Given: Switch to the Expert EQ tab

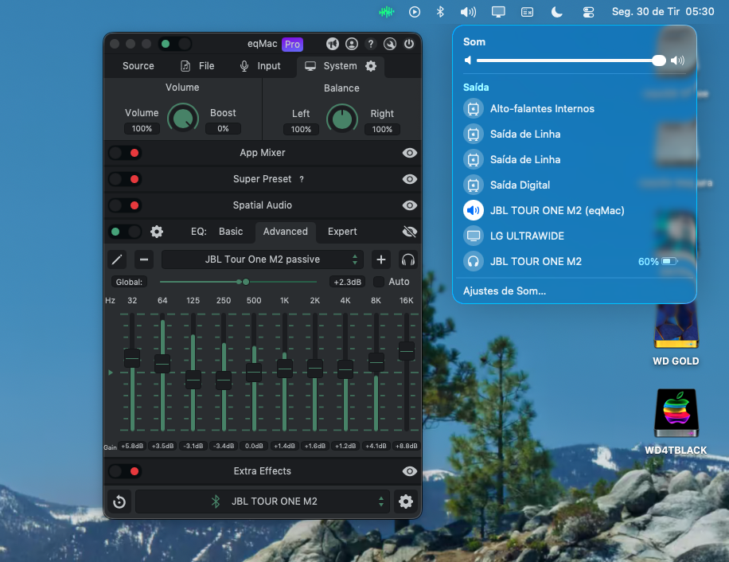Looking at the screenshot, I should pos(342,232).
